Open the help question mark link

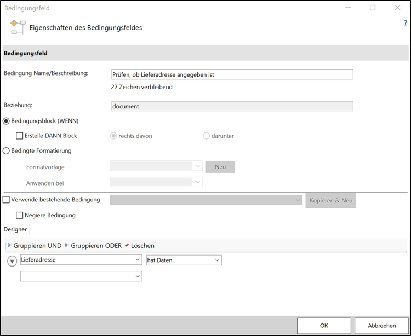click(406, 24)
